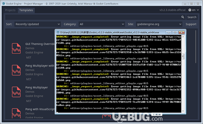This screenshot has width=203, height=124.
Task: Click MIT license under Pong Multiplayer
Action: point(29,101)
